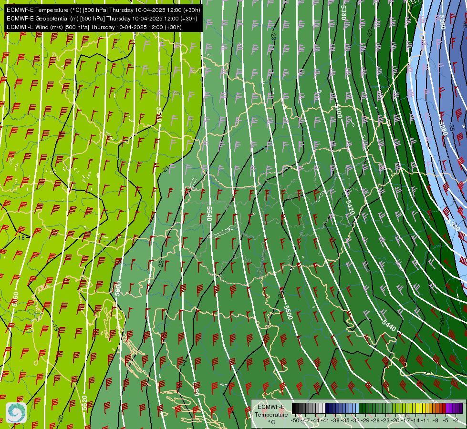Click the -5 tick label in the legend
Image resolution: width=467 pixels, height=429 pixels.
click(x=446, y=420)
